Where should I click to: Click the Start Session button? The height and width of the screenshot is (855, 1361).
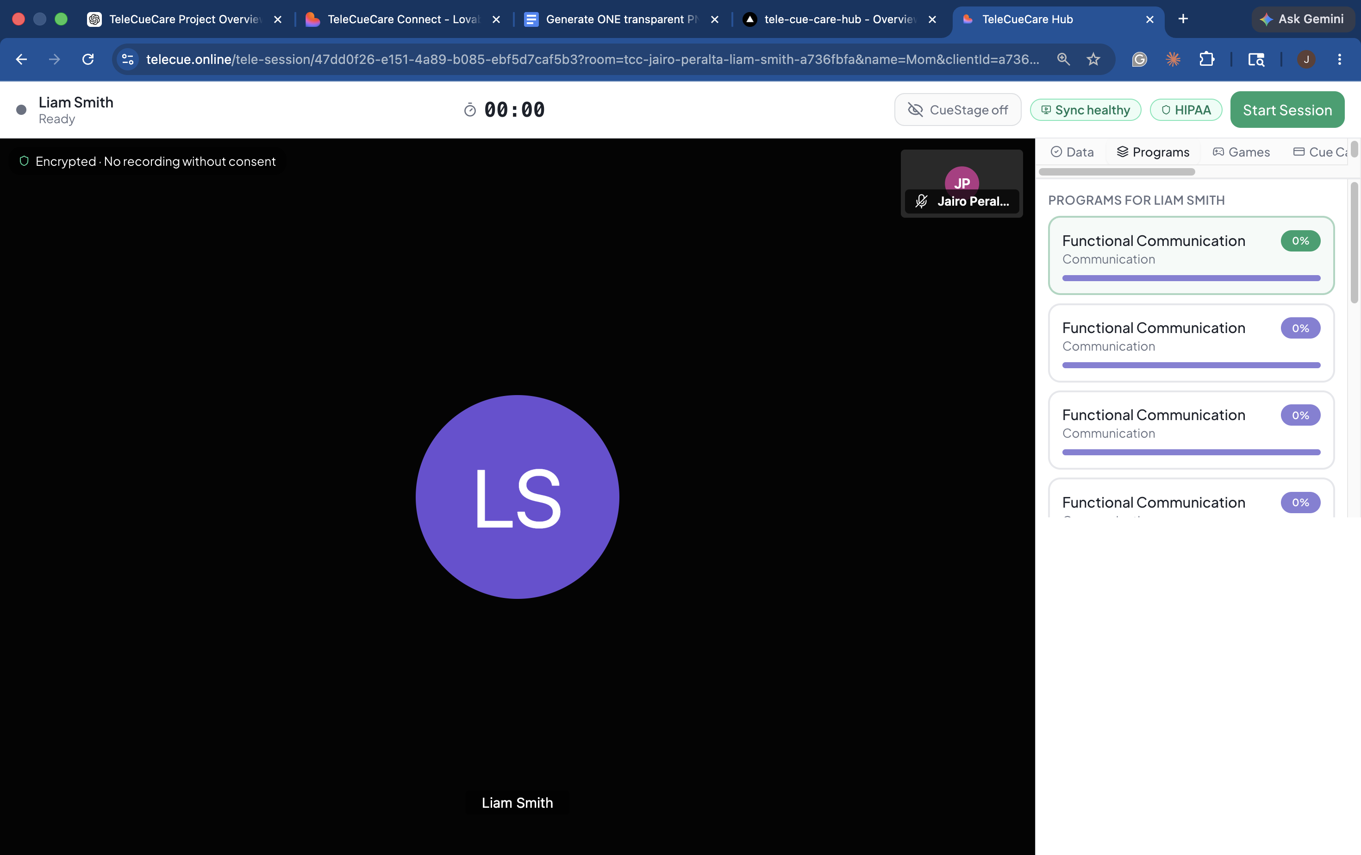[1287, 110]
